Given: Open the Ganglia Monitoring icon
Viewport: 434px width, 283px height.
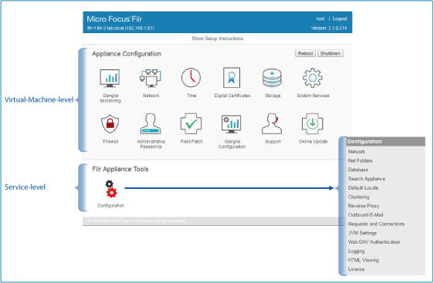Looking at the screenshot, I should [110, 78].
